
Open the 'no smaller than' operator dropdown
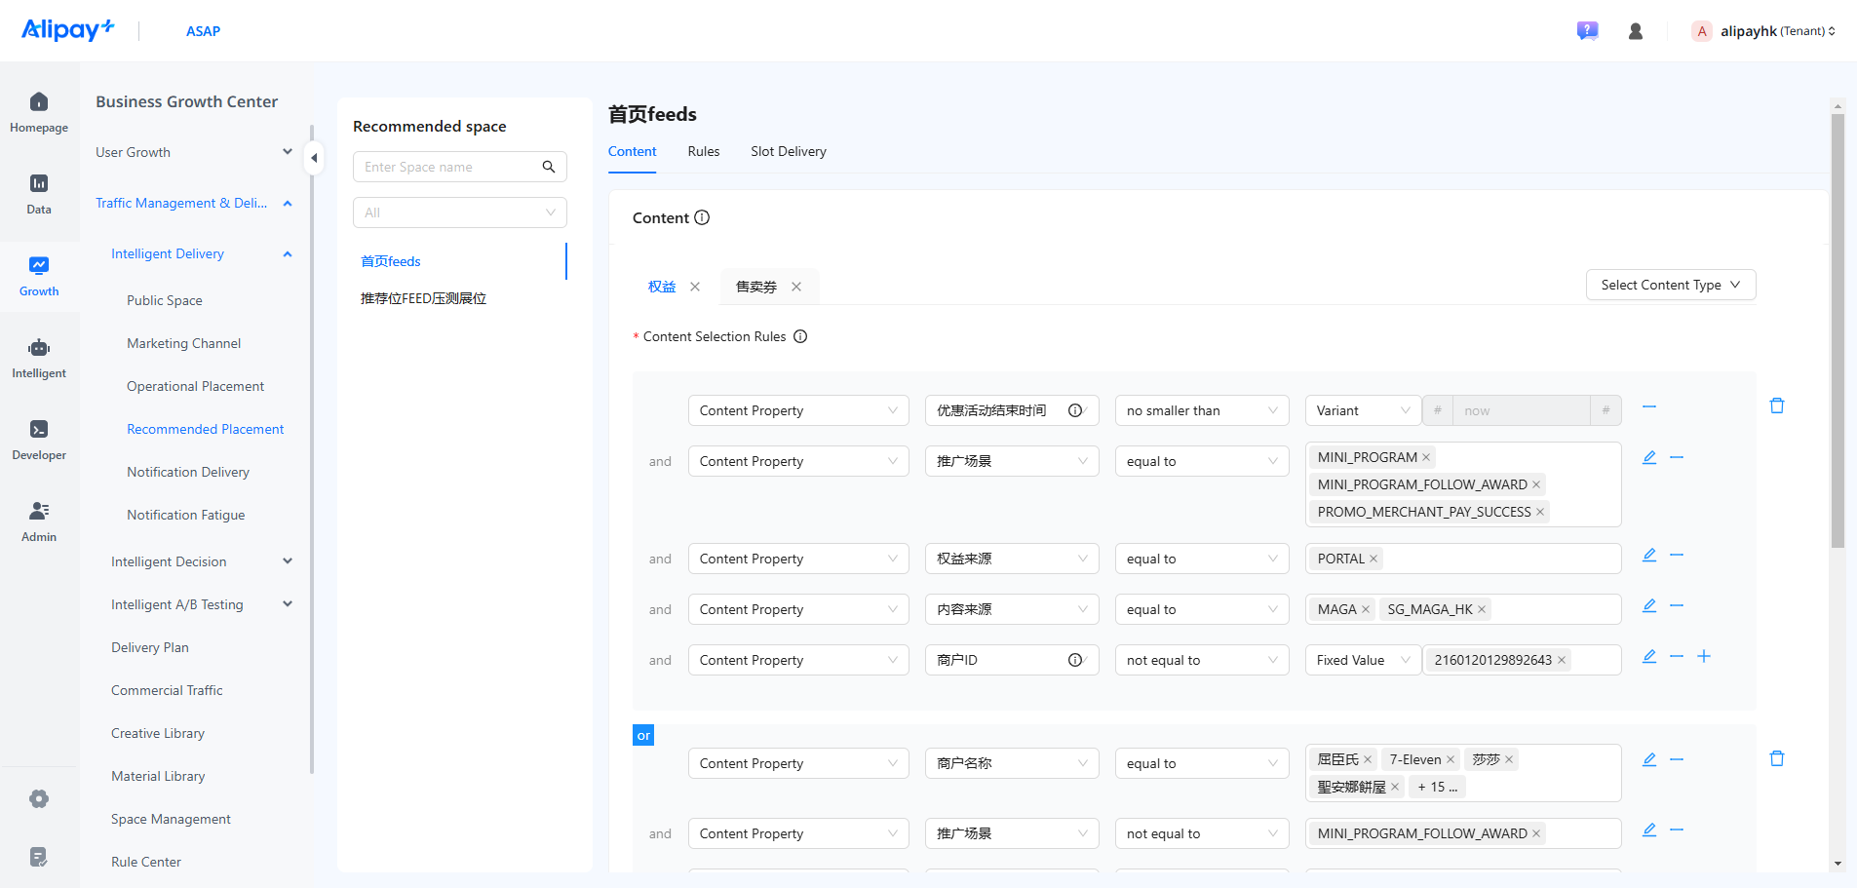[1202, 410]
